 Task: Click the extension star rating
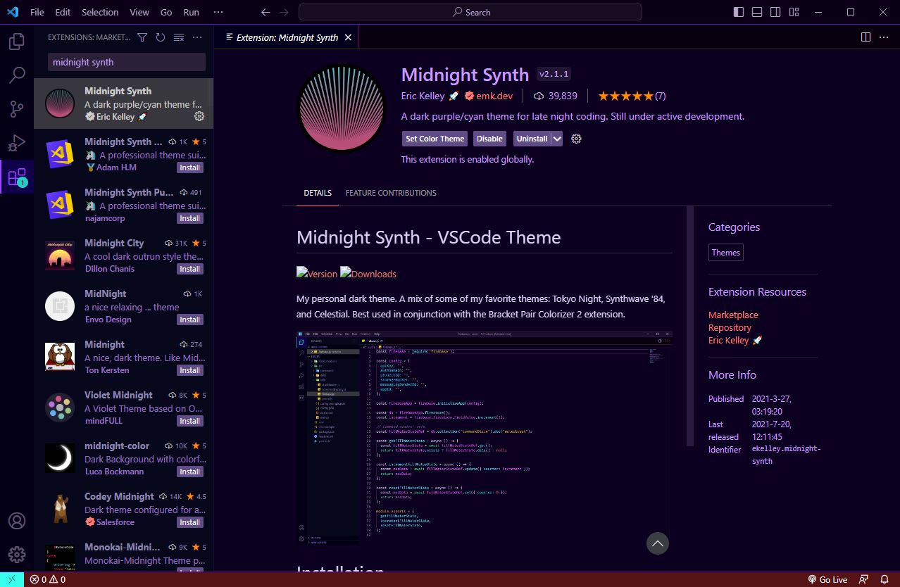click(632, 96)
